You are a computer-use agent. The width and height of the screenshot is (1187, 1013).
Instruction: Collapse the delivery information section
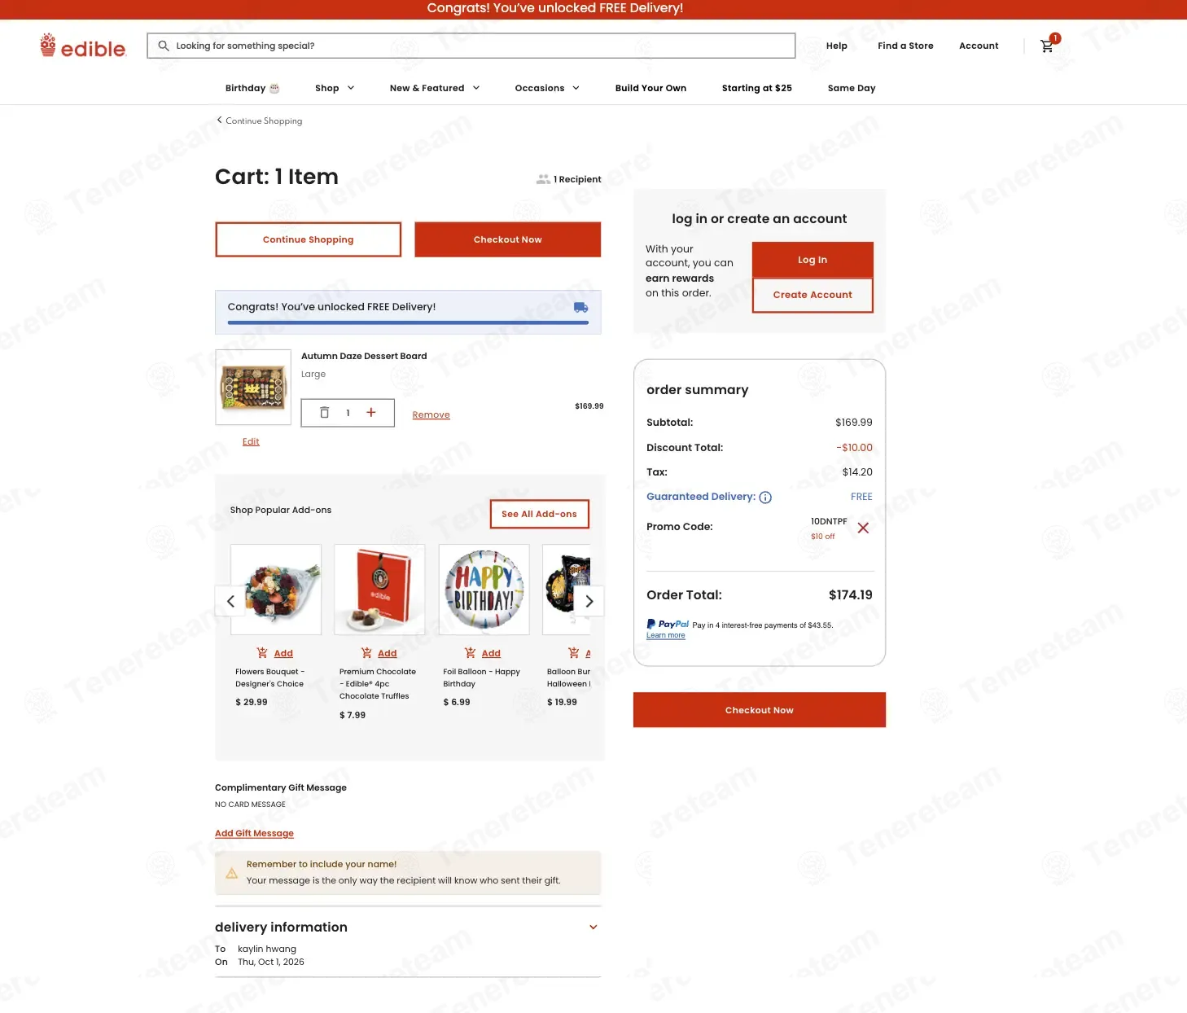[593, 927]
